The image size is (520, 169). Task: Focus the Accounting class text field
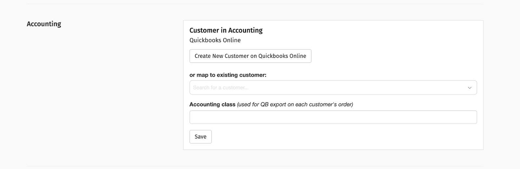(333, 117)
